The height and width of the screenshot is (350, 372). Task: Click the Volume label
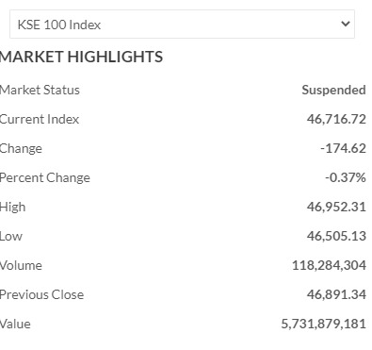pos(21,265)
